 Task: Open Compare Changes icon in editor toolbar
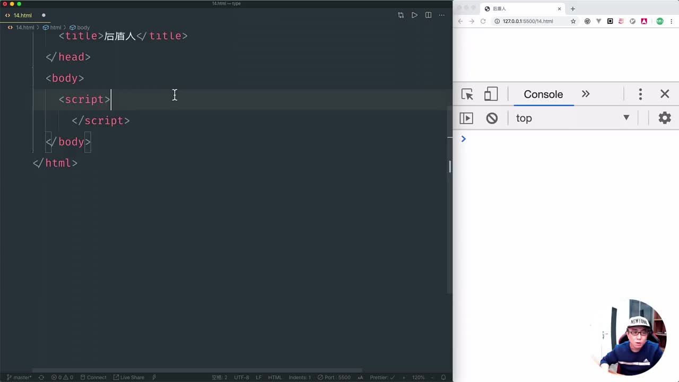401,15
